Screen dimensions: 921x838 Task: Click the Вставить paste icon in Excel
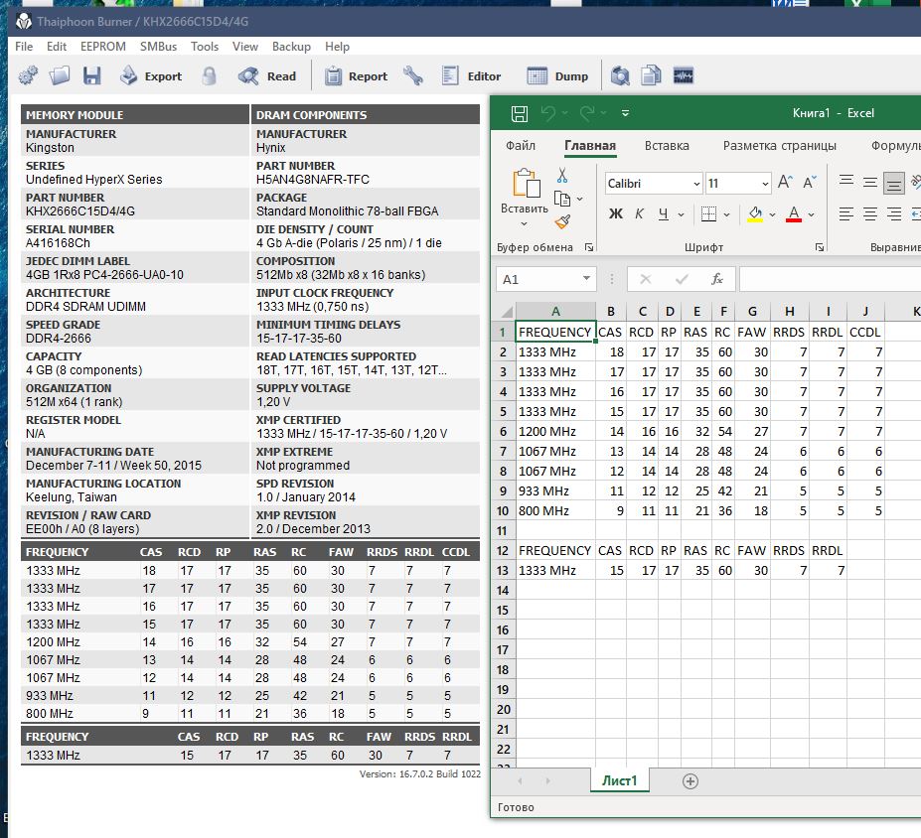[527, 183]
